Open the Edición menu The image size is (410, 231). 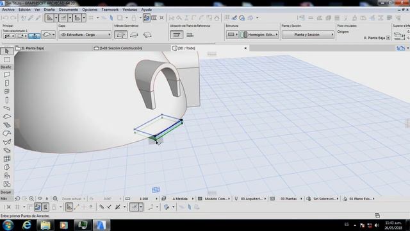[x=24, y=10]
